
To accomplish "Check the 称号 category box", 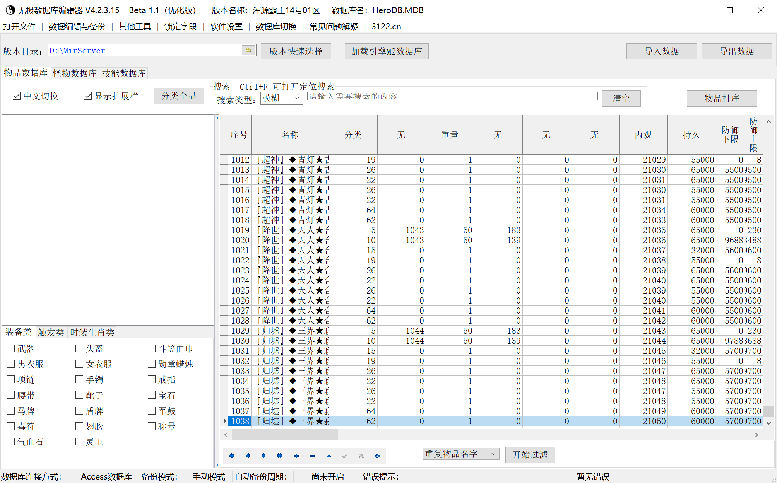I will (x=152, y=426).
